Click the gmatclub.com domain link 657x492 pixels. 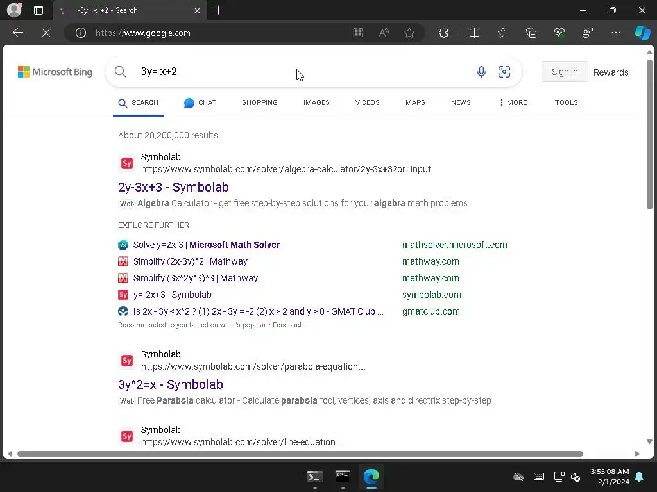[x=431, y=312]
